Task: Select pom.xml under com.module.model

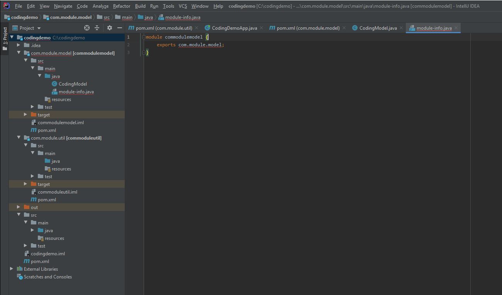Action: (x=43, y=130)
